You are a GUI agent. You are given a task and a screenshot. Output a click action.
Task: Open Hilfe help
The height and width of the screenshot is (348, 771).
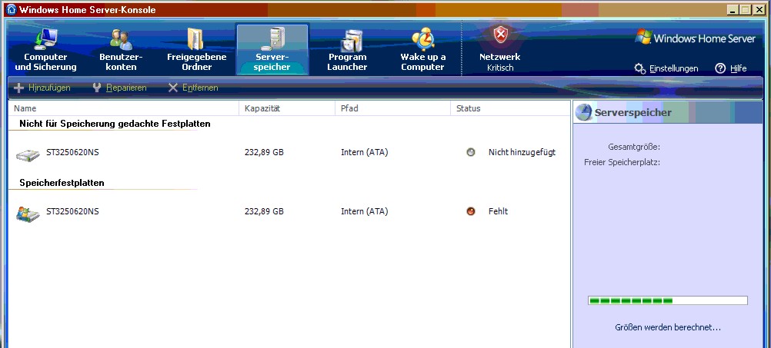pyautogui.click(x=731, y=68)
